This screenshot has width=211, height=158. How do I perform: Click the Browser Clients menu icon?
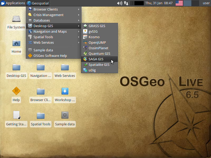pyautogui.click(x=30, y=9)
